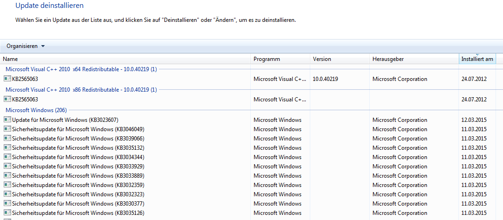Select Sicherheitsupdate KB3033929 row

tap(248, 167)
